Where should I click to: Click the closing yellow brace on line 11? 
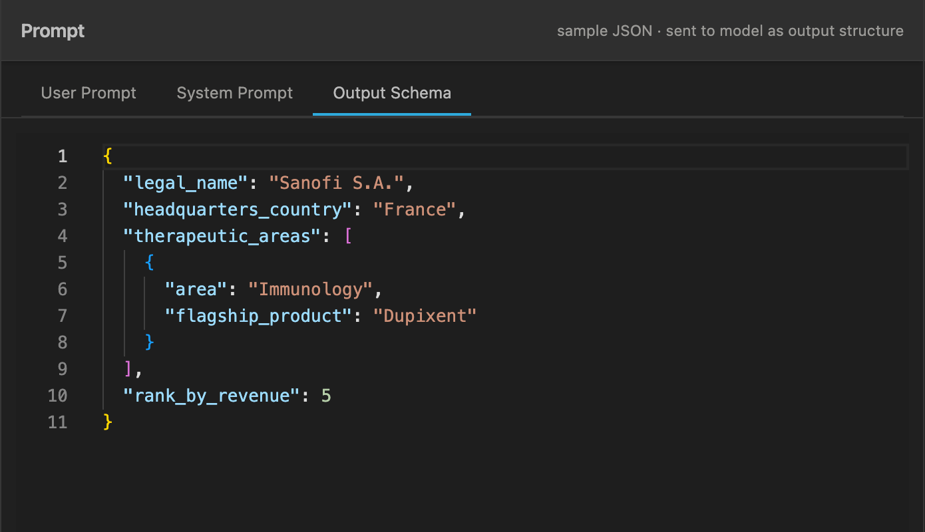108,422
